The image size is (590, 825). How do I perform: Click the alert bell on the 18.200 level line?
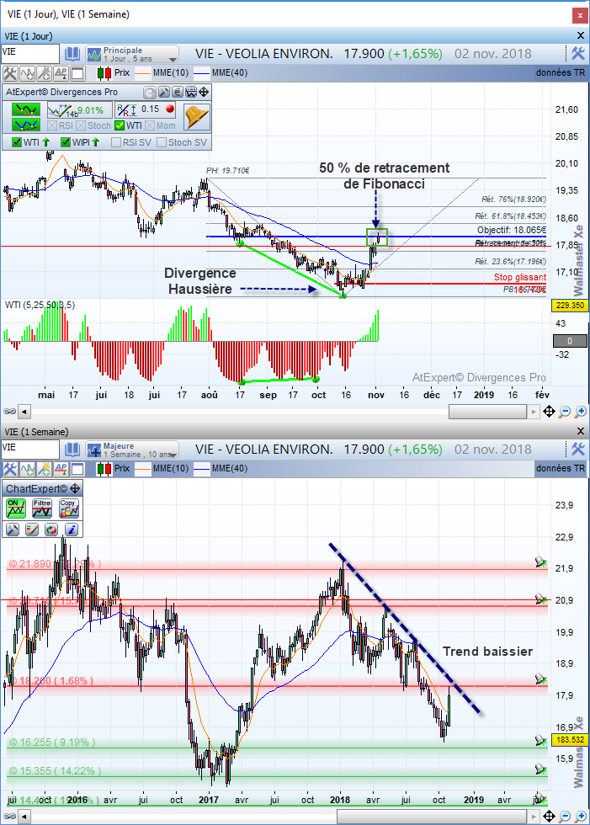click(540, 679)
